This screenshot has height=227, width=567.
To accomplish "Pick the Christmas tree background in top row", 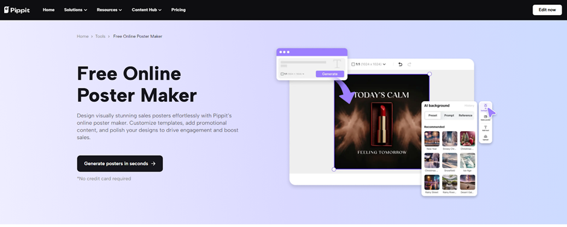I will pyautogui.click(x=467, y=138).
